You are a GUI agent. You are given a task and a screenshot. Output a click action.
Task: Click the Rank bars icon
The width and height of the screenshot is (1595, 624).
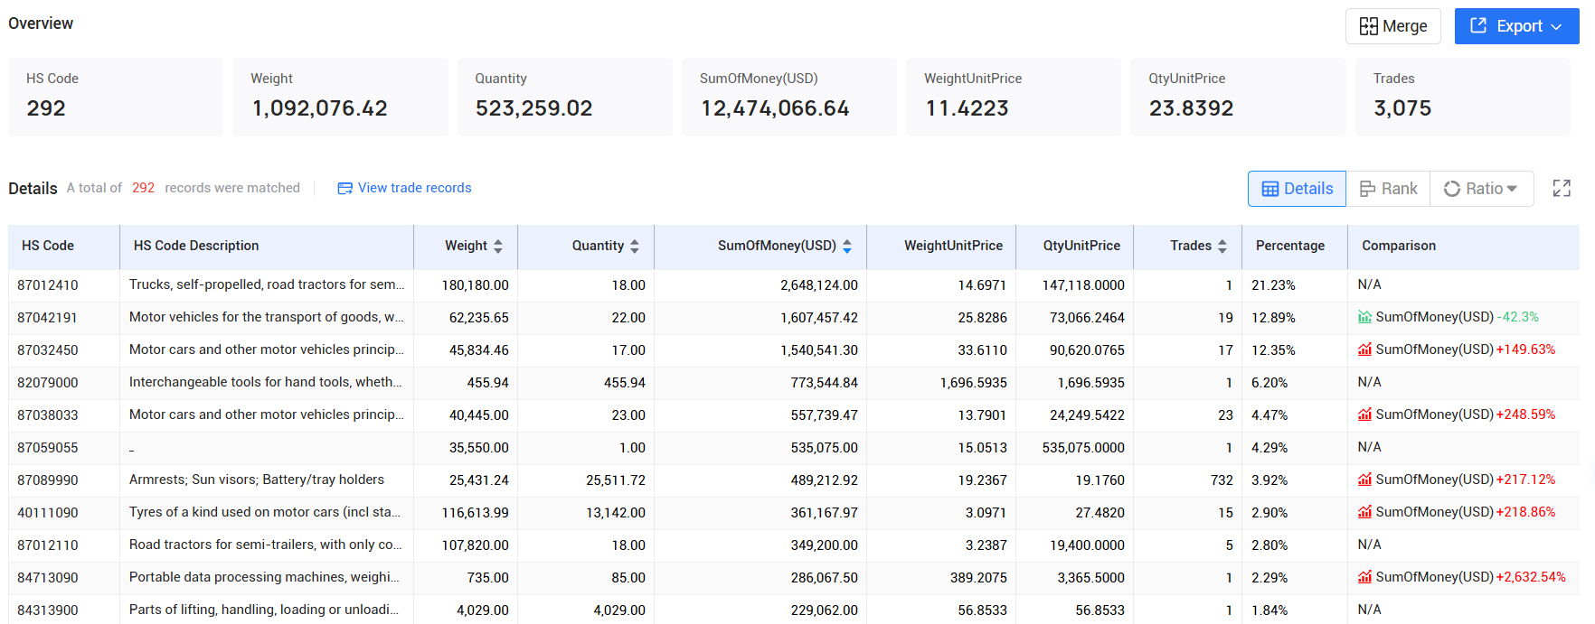coord(1368,189)
